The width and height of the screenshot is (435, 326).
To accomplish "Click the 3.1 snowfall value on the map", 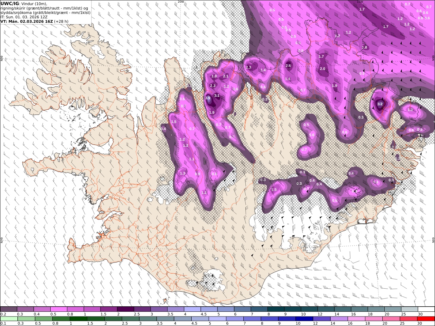I will click(217, 96).
